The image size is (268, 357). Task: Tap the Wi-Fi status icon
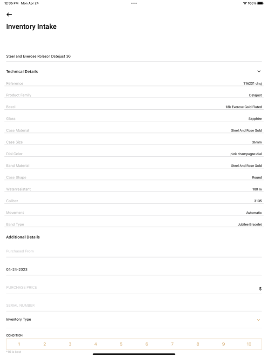245,3
